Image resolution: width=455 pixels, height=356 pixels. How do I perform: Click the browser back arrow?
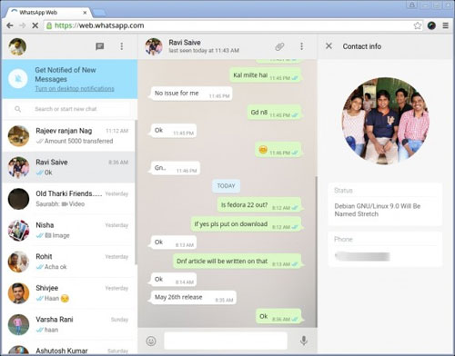tap(10, 25)
